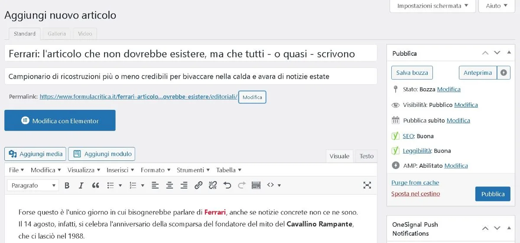Open the formulacritica.it permalink URL

click(139, 97)
